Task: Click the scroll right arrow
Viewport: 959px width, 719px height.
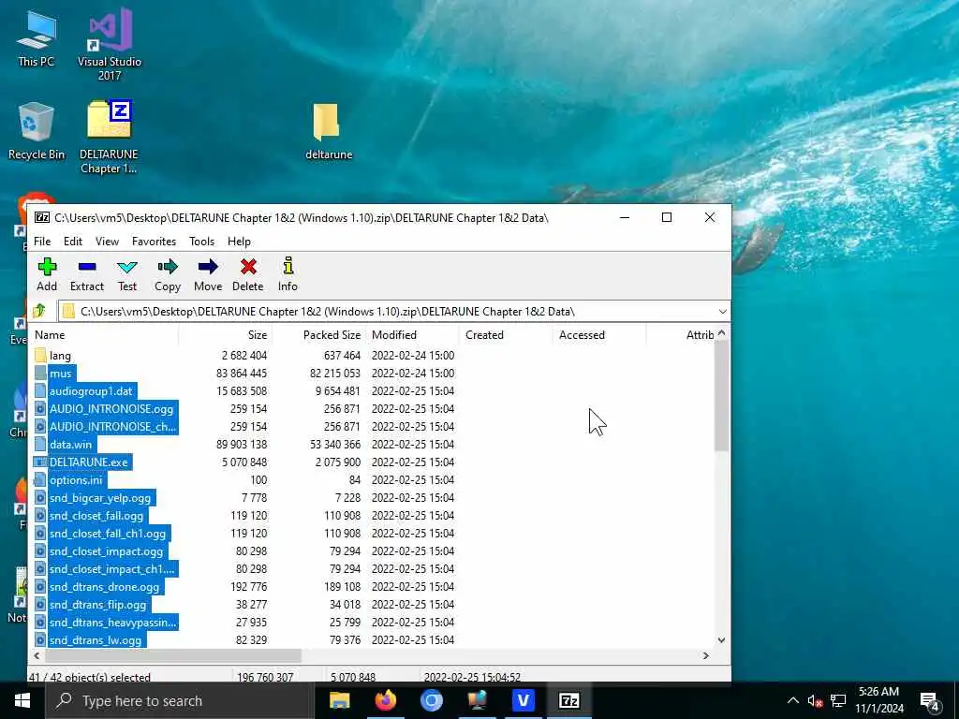Action: pyautogui.click(x=706, y=655)
